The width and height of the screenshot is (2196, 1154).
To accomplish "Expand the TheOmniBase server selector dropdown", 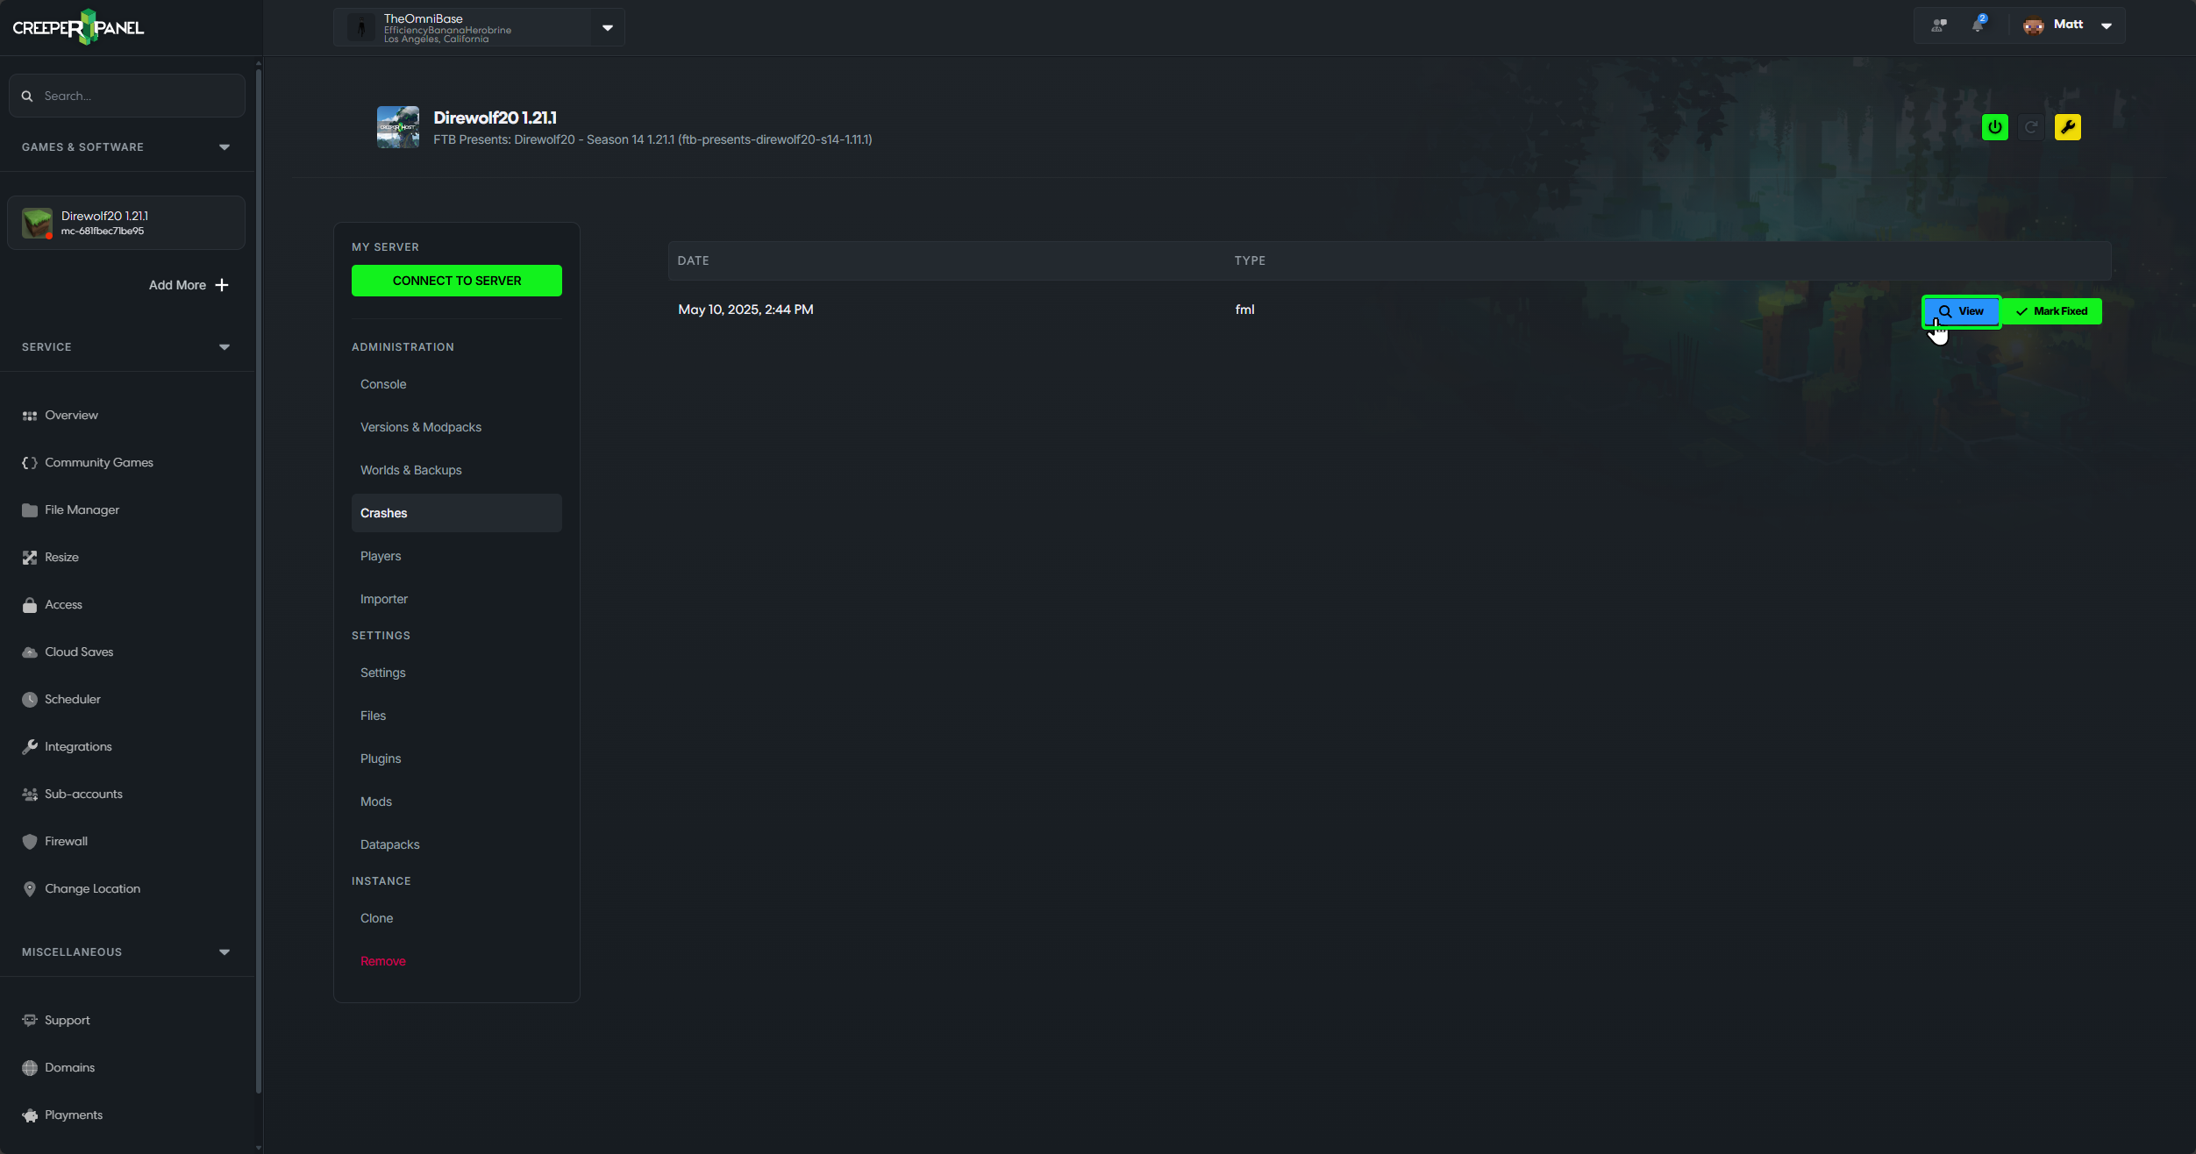I will pyautogui.click(x=606, y=27).
